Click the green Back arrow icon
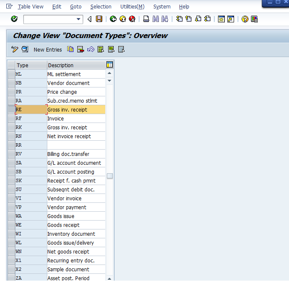 [113, 19]
